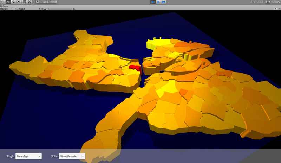This screenshot has width=281, height=163.
Task: Open the cloud services panel
Action: 268,2
